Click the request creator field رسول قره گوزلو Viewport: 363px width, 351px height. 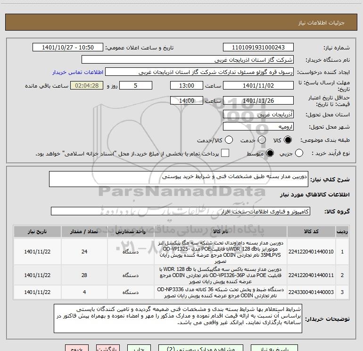tap(199, 72)
